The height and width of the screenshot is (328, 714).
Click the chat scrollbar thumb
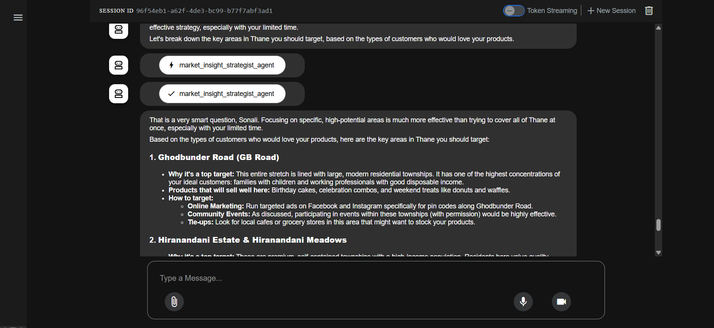[x=658, y=225]
